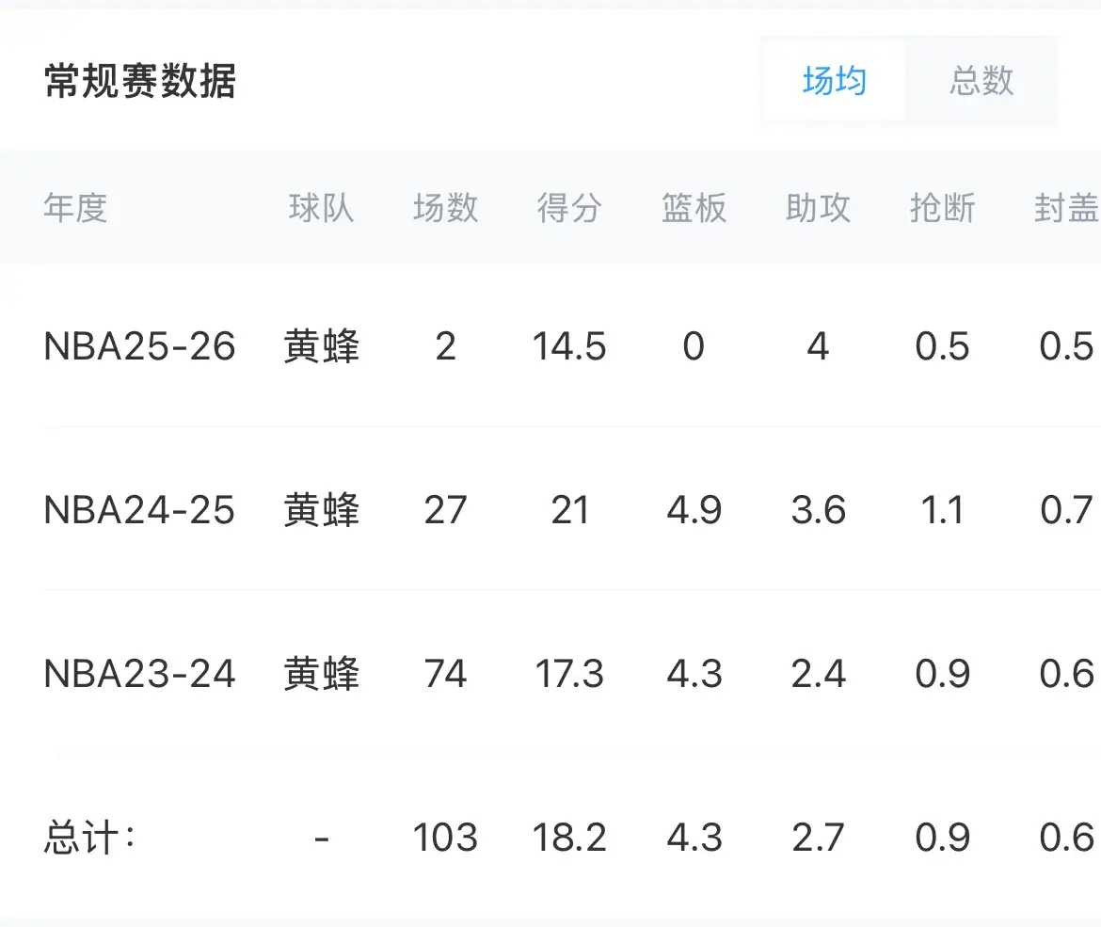Click the 103 total games value

(x=445, y=838)
